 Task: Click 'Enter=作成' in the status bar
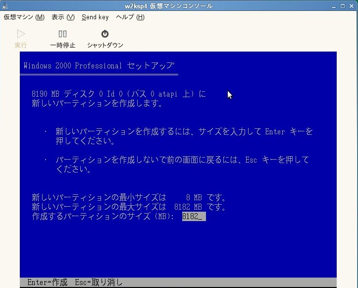coord(47,283)
